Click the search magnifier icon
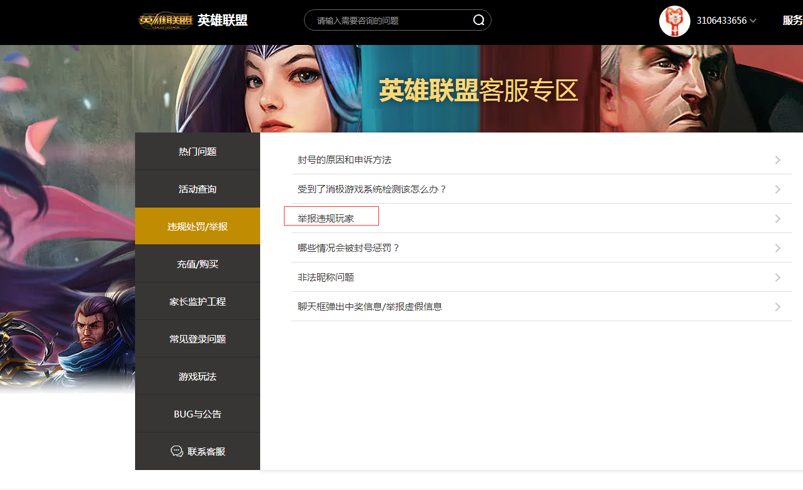803x490 pixels. point(479,20)
